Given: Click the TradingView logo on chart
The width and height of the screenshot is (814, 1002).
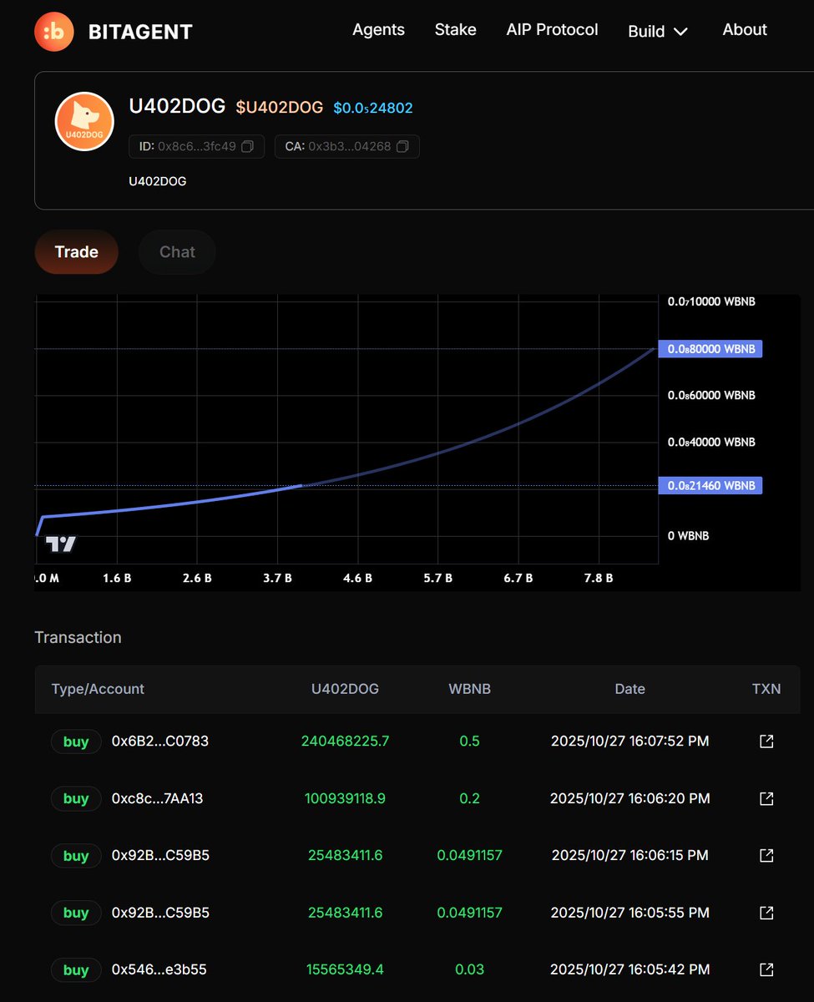Looking at the screenshot, I should point(60,544).
